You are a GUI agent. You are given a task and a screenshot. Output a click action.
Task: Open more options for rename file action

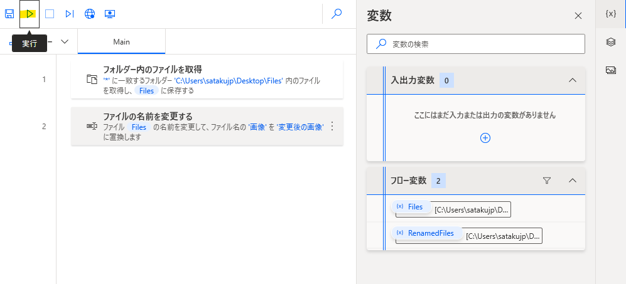(x=332, y=127)
